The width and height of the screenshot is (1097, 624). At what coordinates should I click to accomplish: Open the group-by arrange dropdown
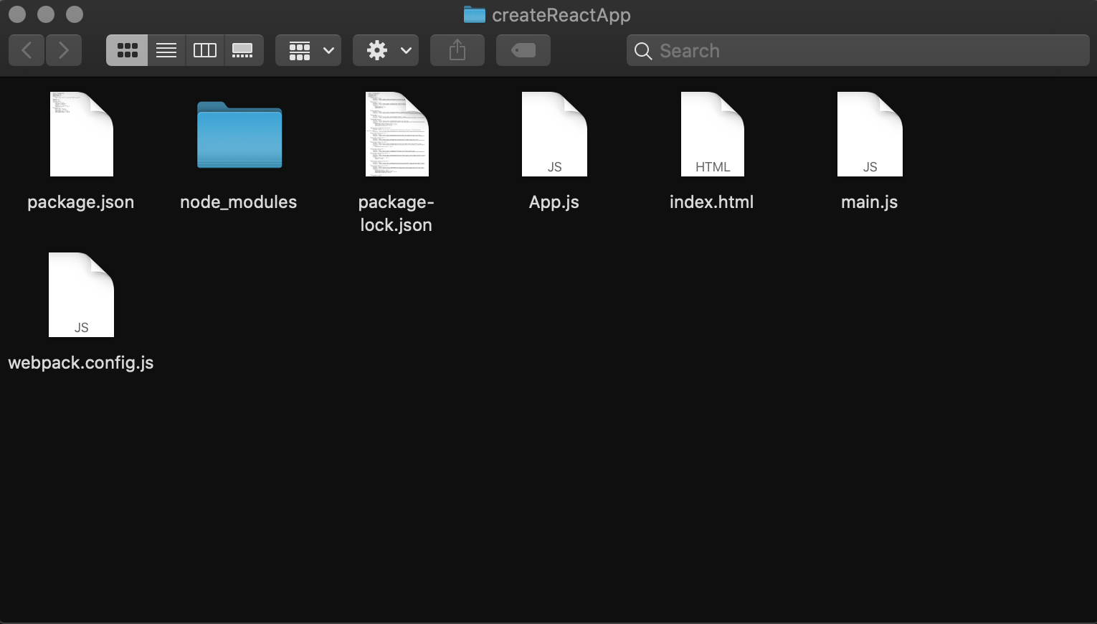(308, 50)
